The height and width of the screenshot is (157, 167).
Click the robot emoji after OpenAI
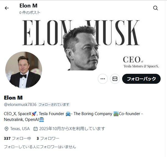point(42,120)
